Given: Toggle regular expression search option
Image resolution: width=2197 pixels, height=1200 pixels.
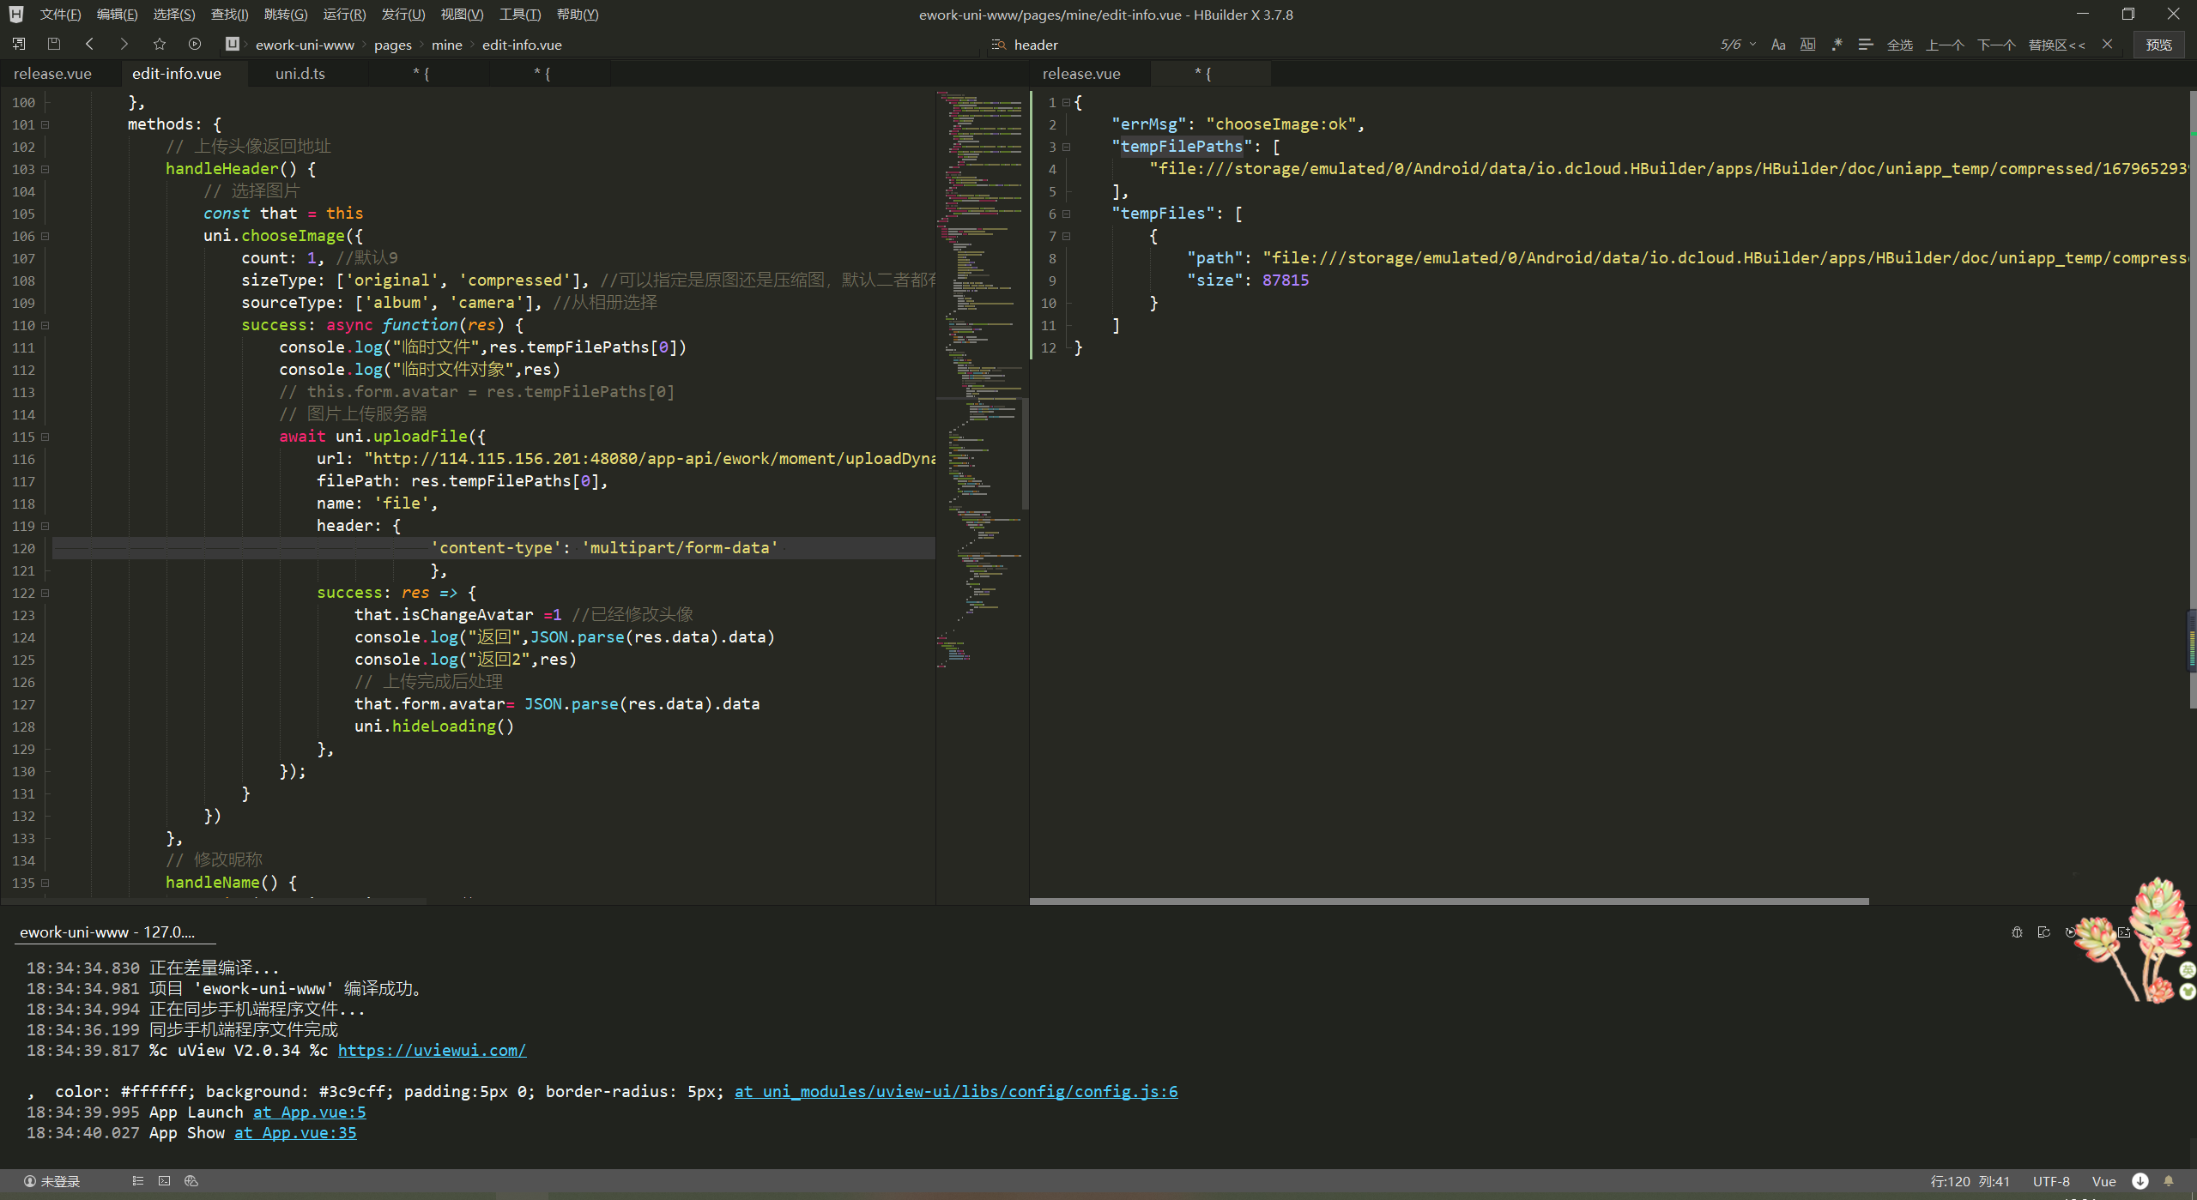Looking at the screenshot, I should pyautogui.click(x=1837, y=45).
